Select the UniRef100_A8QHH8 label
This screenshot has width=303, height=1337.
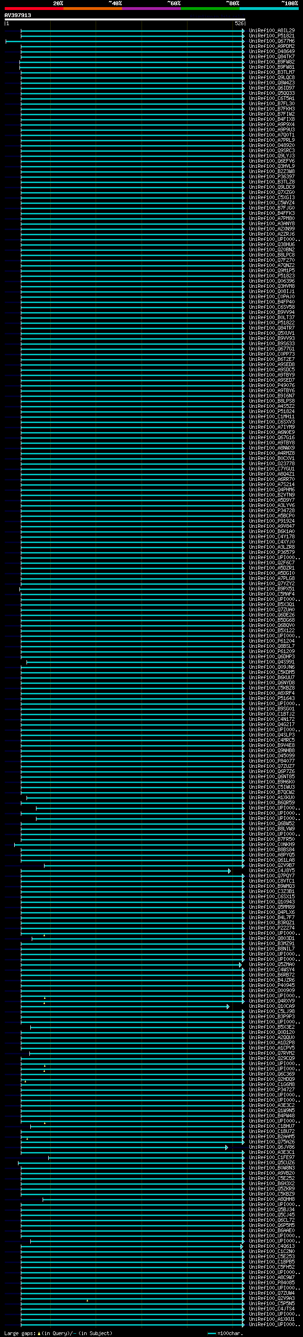click(272, 1199)
